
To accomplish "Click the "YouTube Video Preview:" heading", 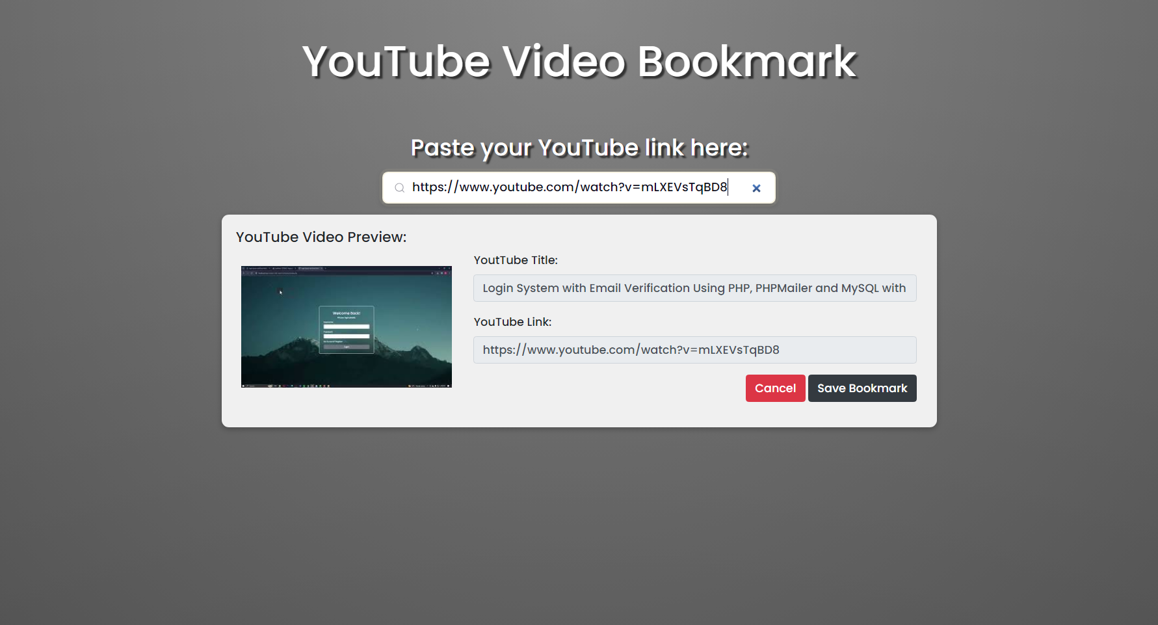I will coord(321,237).
